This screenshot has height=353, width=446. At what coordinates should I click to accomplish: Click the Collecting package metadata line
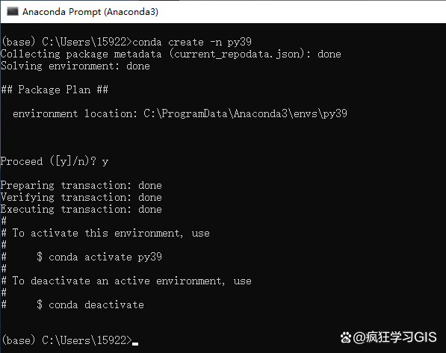point(170,54)
